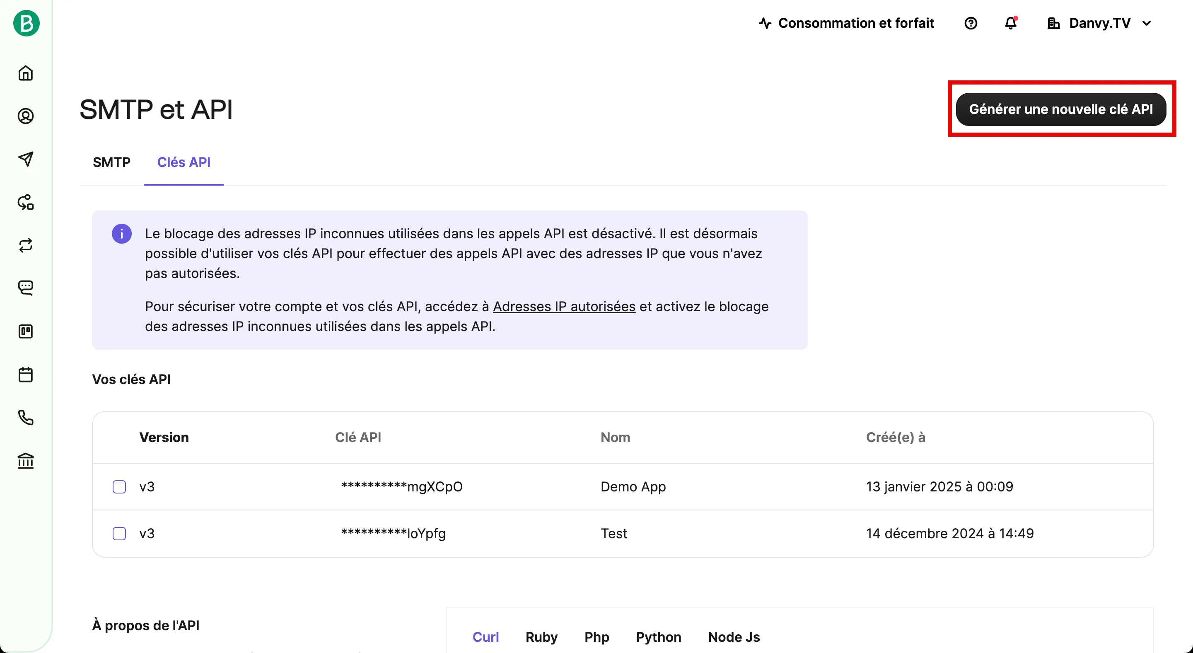Select the Python code sample tab

pos(659,637)
